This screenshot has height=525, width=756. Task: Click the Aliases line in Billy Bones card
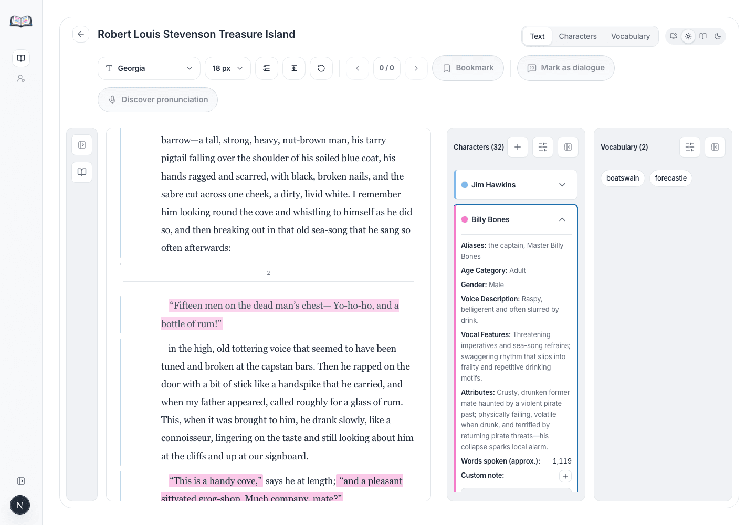pos(516,251)
